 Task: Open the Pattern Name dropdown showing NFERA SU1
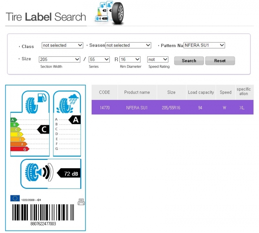[x=204, y=45]
